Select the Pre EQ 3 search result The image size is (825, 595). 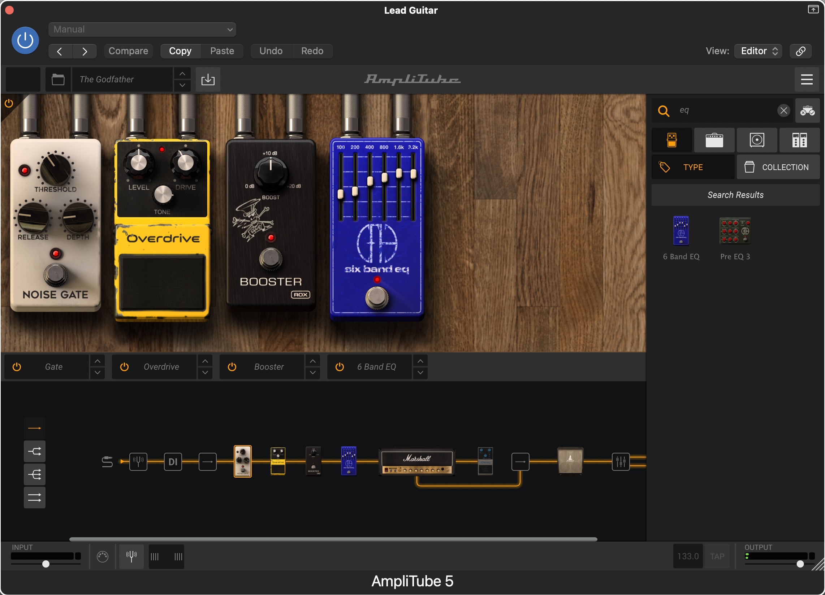[x=735, y=239]
